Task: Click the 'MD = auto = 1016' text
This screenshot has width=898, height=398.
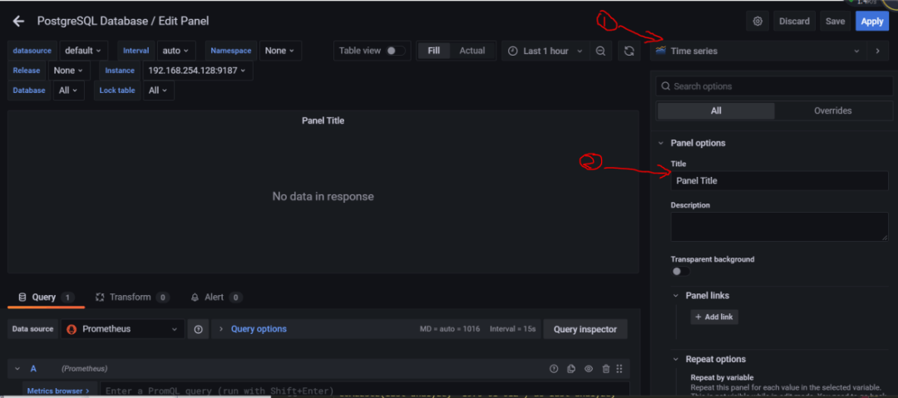Action: pos(450,329)
